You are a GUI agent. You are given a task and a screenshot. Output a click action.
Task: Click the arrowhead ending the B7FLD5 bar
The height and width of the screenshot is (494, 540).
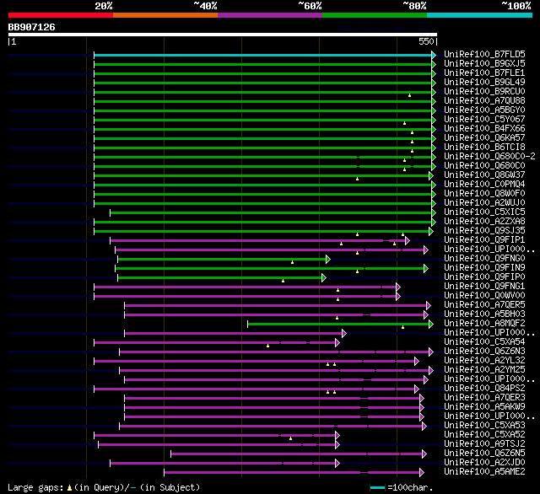click(x=434, y=55)
